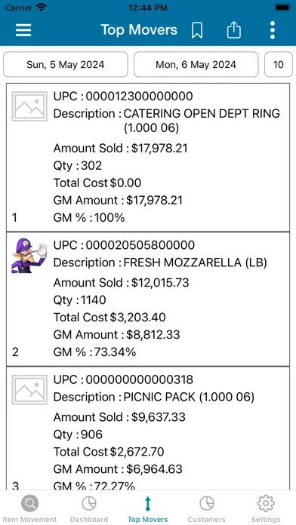Tap the share export icon
This screenshot has width=296, height=525.
pos(233,30)
